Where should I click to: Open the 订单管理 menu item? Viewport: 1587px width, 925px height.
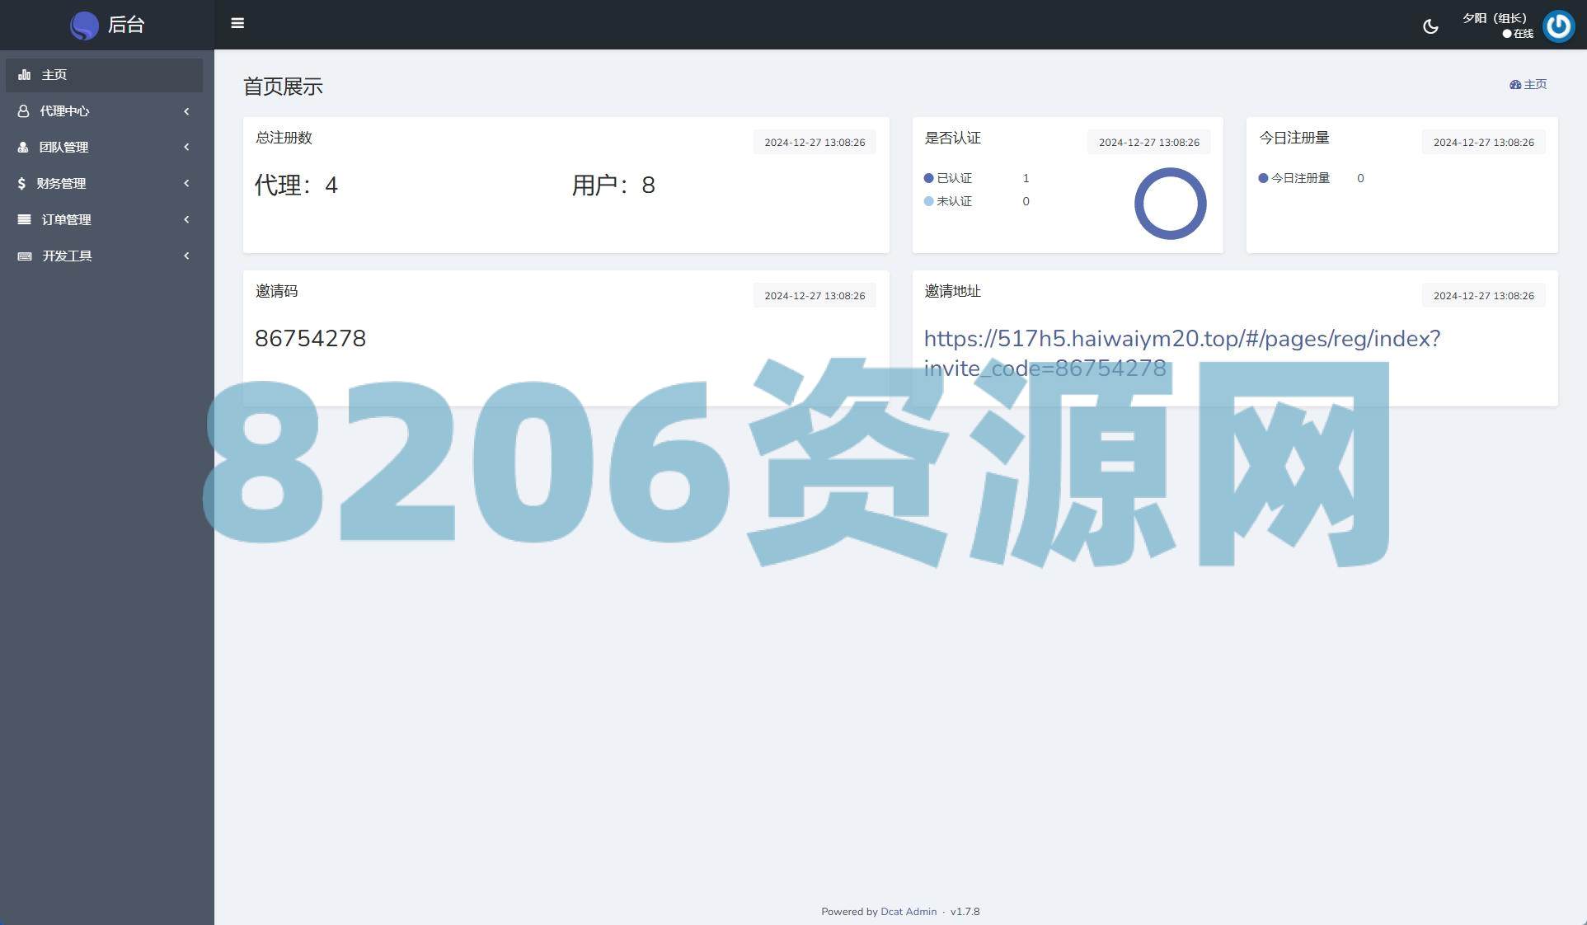click(x=67, y=220)
